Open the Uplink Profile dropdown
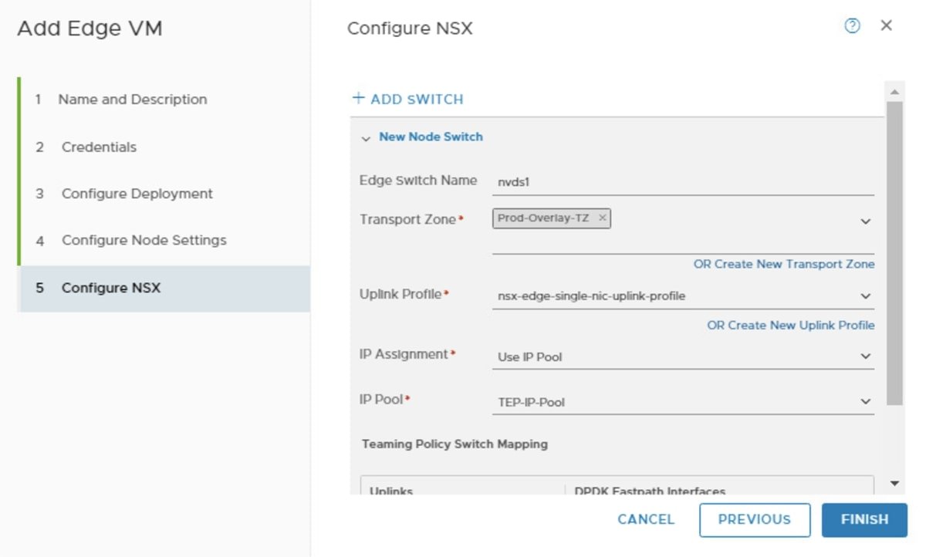 (x=863, y=295)
